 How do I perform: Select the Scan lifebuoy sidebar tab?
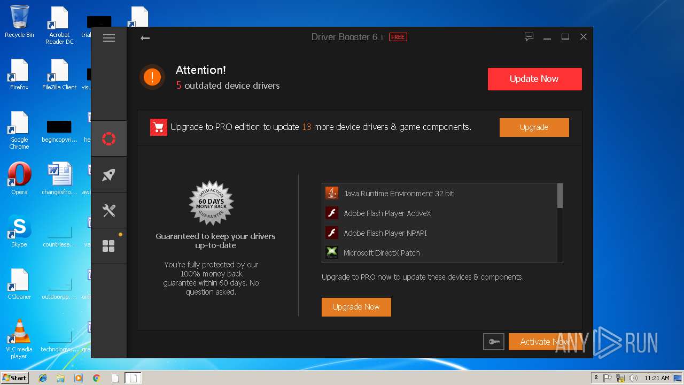pos(109,139)
